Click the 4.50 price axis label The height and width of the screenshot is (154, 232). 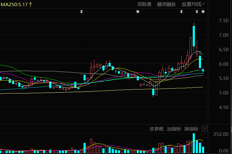(224, 107)
